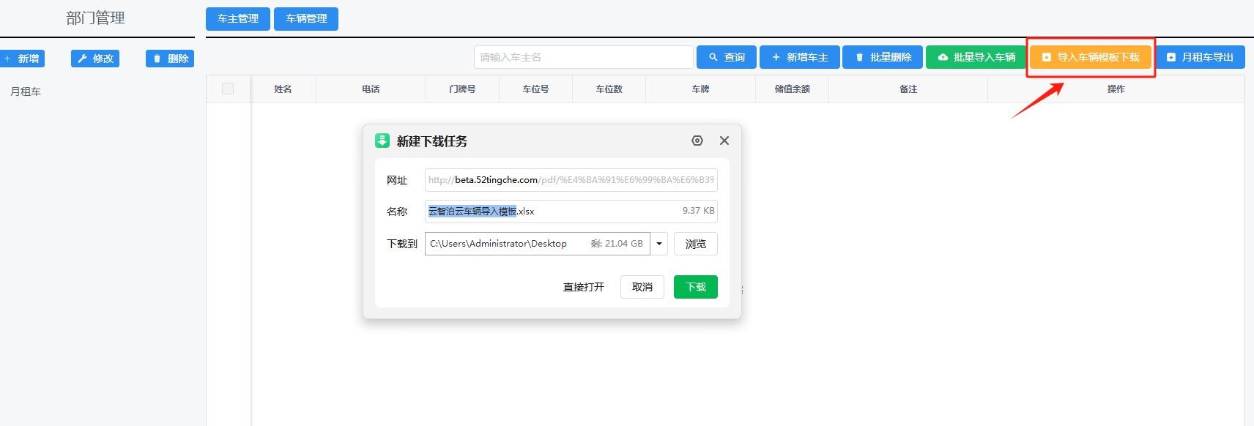The height and width of the screenshot is (426, 1254).
Task: Click the 车牌 column header
Action: [x=700, y=89]
